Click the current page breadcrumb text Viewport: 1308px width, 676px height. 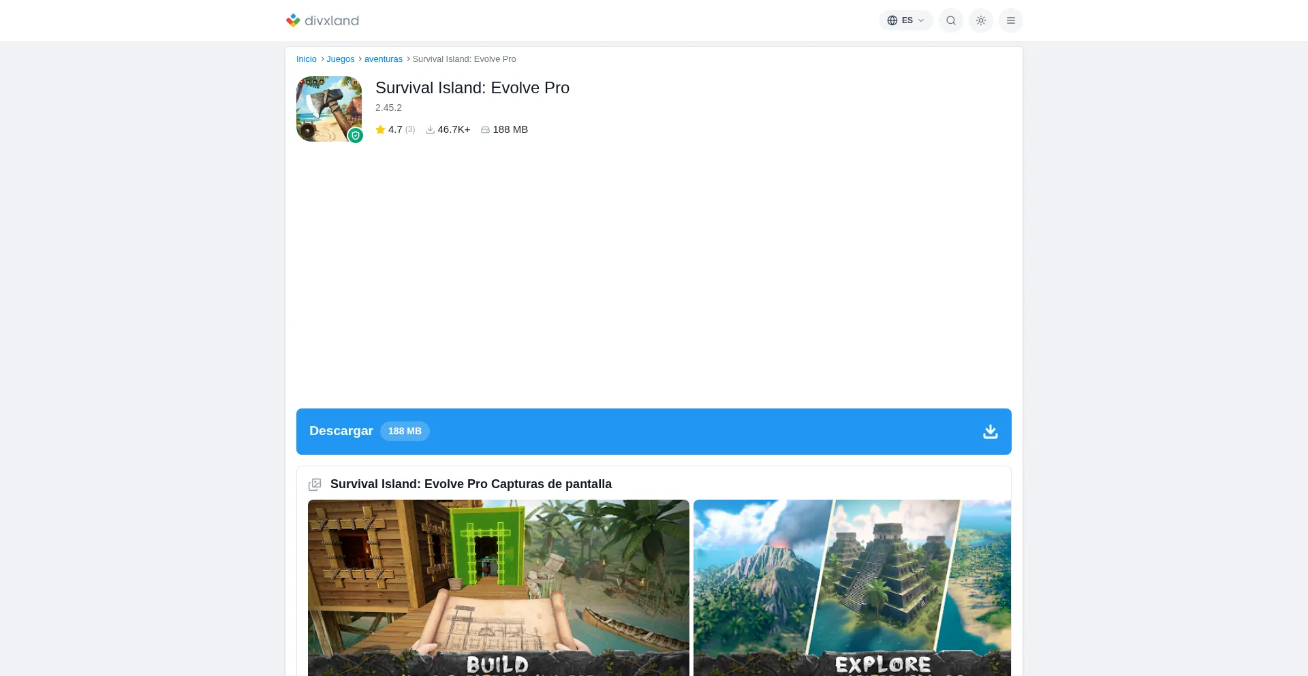coord(464,59)
